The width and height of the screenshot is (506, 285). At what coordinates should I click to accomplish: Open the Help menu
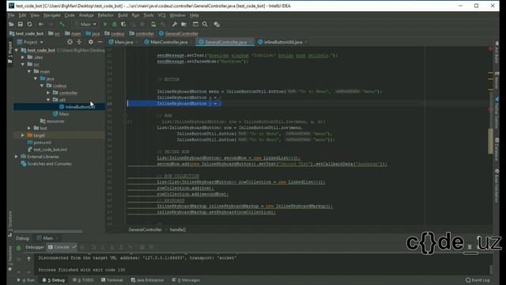(x=194, y=15)
